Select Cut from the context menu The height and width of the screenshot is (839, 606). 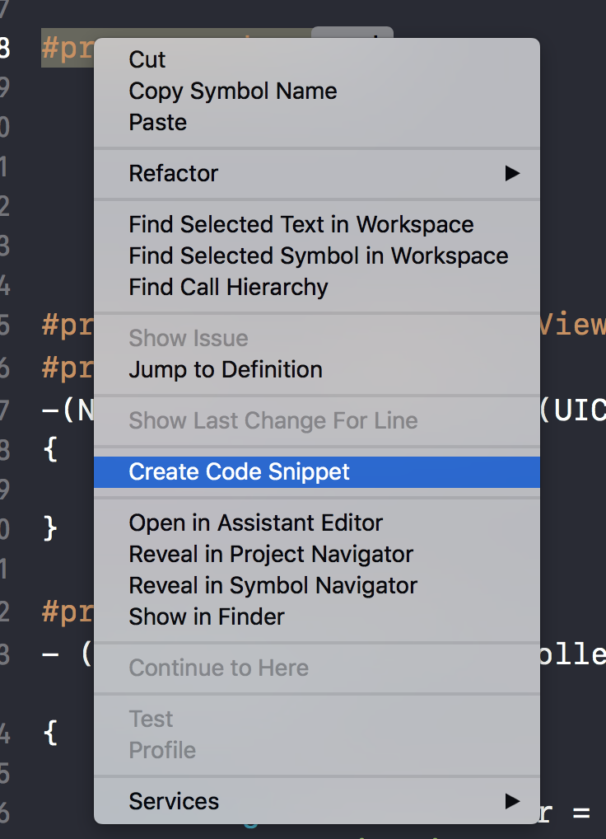coord(147,59)
